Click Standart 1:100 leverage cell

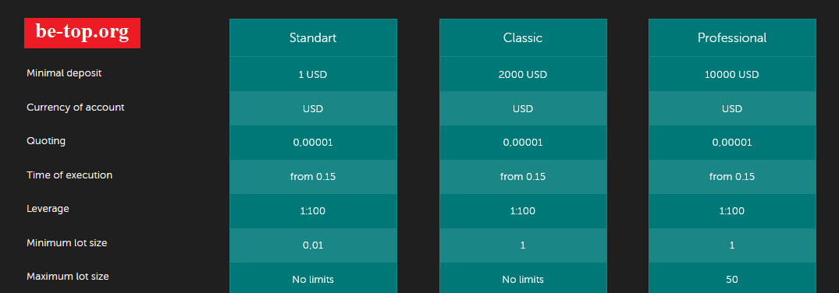pos(313,211)
